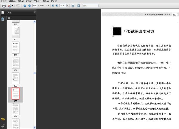Click the fit full page icon

(x=78, y=6)
